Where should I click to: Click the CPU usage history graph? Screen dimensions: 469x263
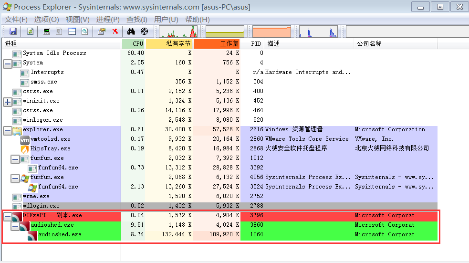coord(178,32)
